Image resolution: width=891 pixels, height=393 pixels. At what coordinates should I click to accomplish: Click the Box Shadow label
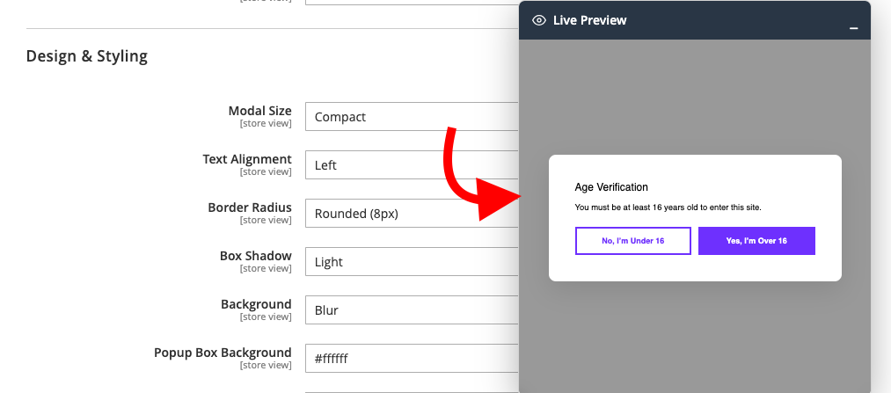click(256, 256)
